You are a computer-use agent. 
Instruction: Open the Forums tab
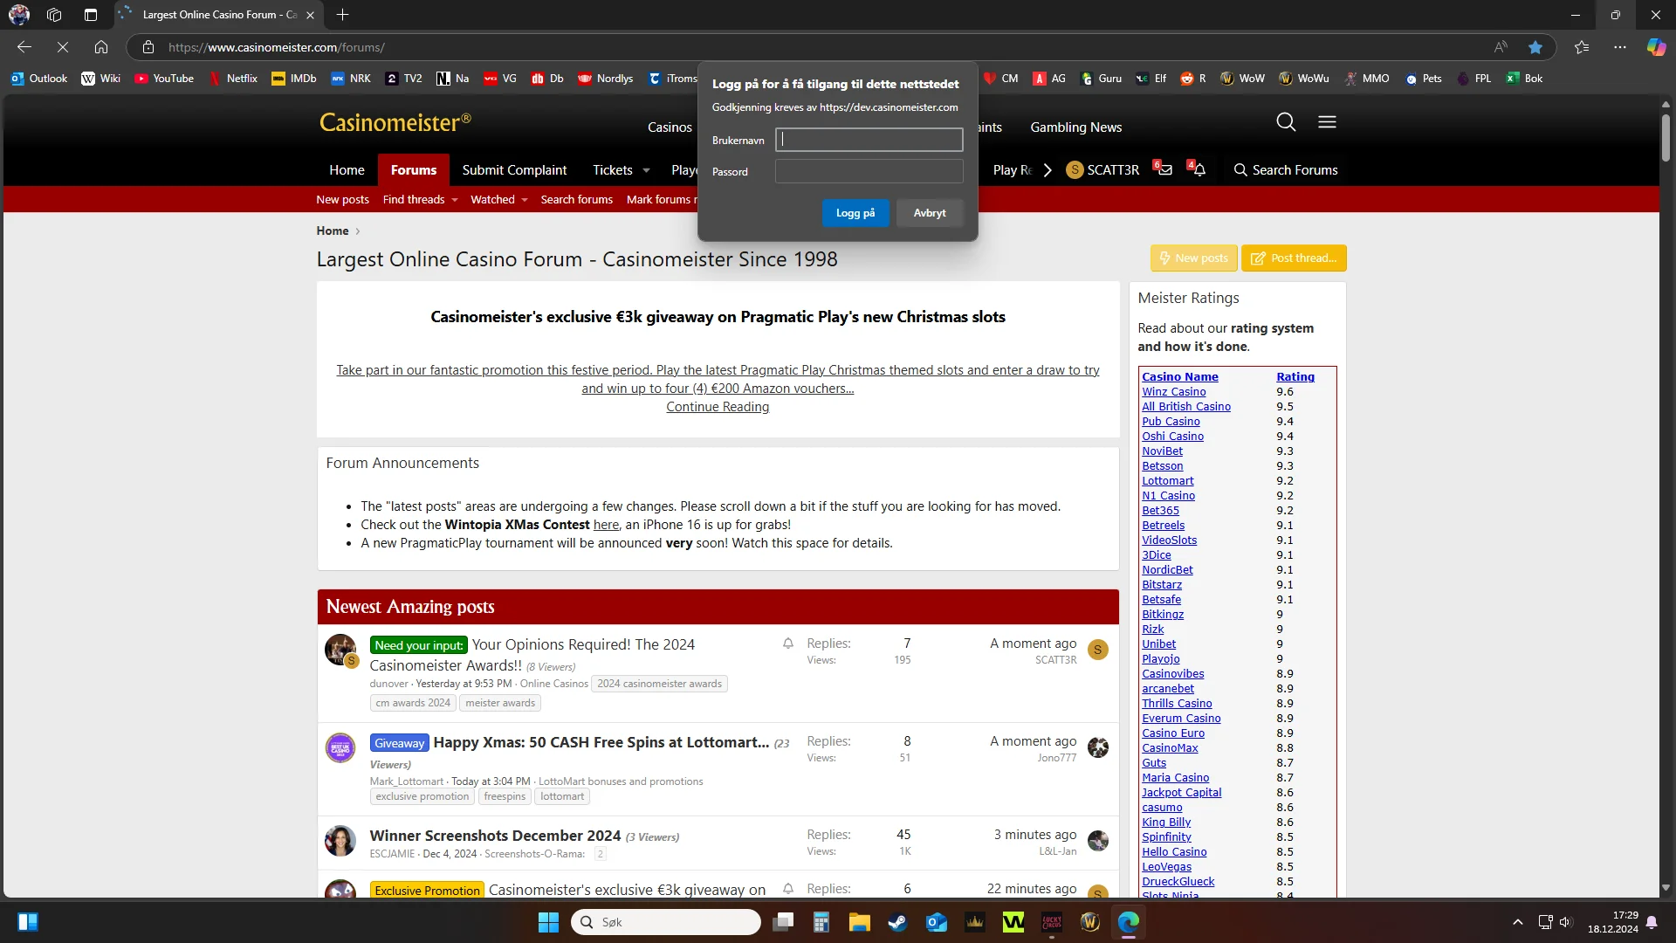pyautogui.click(x=414, y=170)
